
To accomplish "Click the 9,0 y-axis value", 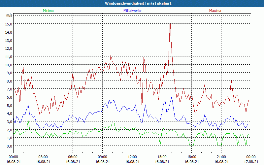I will 10,73.
